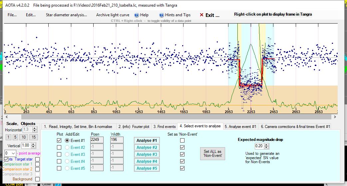Switch to tab 1 Read, Integrity, Set time
The height and width of the screenshot is (186, 347).
(x=78, y=127)
